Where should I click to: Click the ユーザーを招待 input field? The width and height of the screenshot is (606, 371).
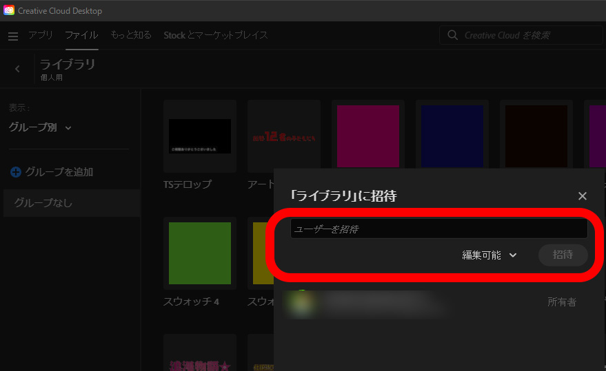pyautogui.click(x=438, y=229)
